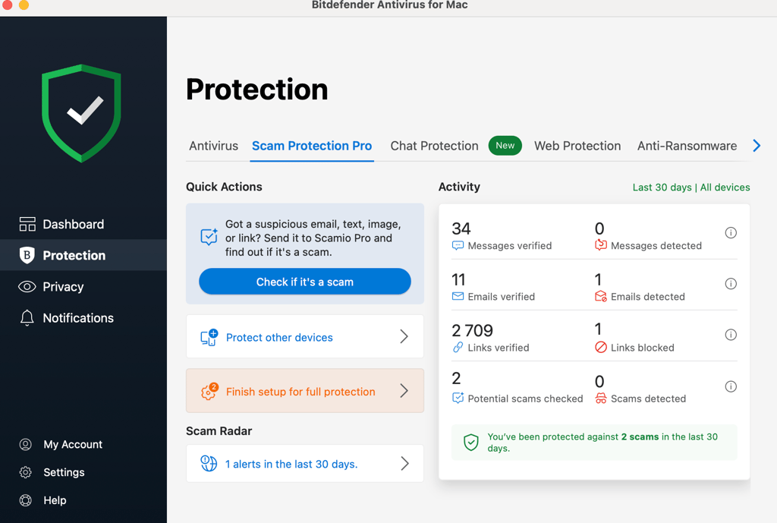Click the Activity heading

pos(459,187)
